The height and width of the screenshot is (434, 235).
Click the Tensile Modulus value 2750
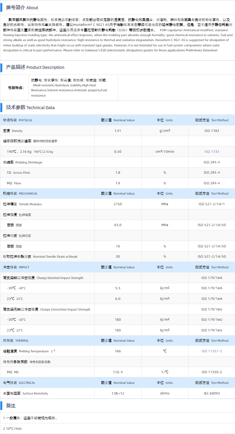point(118,204)
